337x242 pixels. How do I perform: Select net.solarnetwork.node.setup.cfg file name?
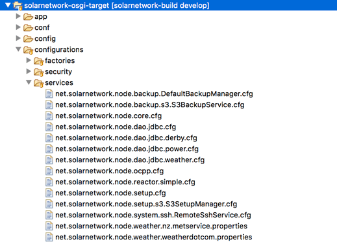tap(110, 193)
